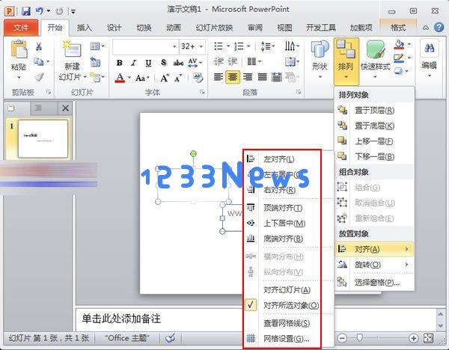Click Decrease Font Size icon
The width and height of the screenshot is (449, 350).
tap(178, 78)
